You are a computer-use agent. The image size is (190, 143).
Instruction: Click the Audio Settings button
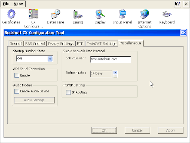pyautogui.click(x=34, y=100)
